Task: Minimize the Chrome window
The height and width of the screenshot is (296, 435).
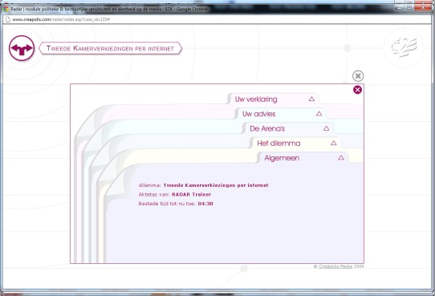Action: point(399,7)
